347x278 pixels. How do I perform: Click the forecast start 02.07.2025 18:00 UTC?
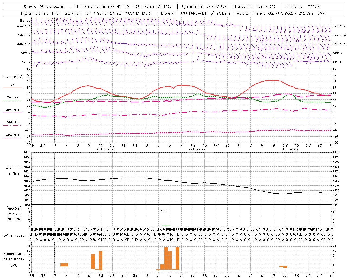tap(123, 13)
